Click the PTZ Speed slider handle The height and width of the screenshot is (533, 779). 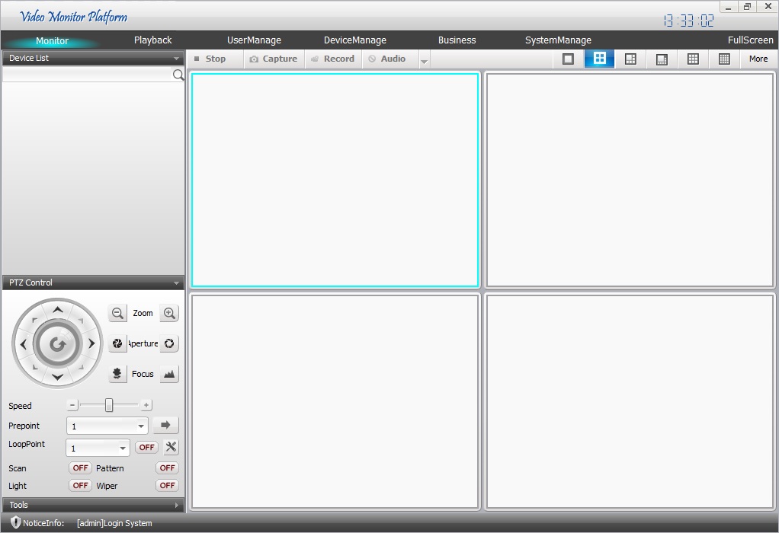[109, 405]
